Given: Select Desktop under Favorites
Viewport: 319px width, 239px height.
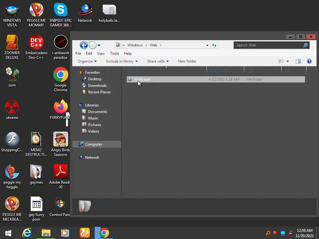Looking at the screenshot, I should pos(95,79).
